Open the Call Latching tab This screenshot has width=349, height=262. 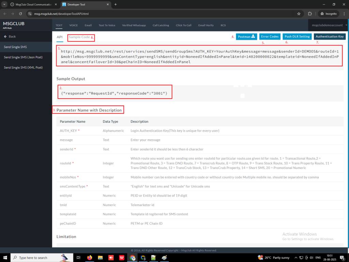(161, 25)
